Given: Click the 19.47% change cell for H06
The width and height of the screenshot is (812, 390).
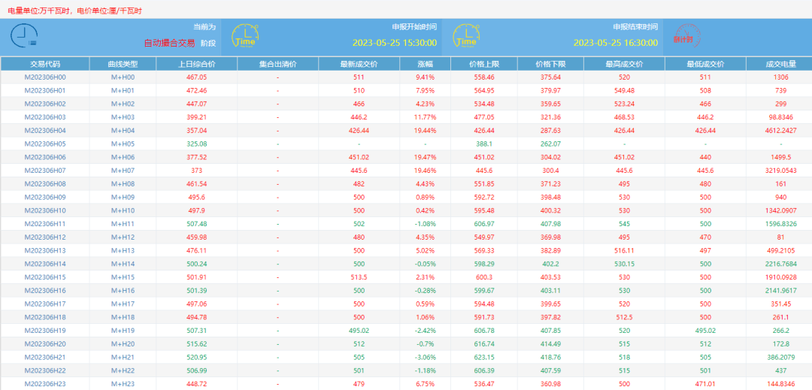Looking at the screenshot, I should coord(426,157).
